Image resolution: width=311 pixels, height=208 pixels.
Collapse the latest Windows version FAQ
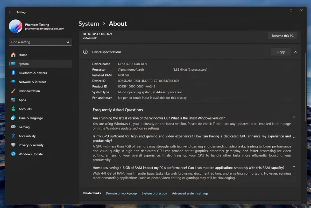(x=294, y=117)
